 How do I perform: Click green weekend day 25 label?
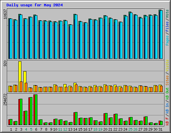click(x=130, y=129)
